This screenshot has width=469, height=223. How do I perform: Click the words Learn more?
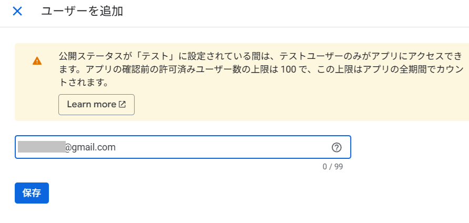(x=91, y=105)
